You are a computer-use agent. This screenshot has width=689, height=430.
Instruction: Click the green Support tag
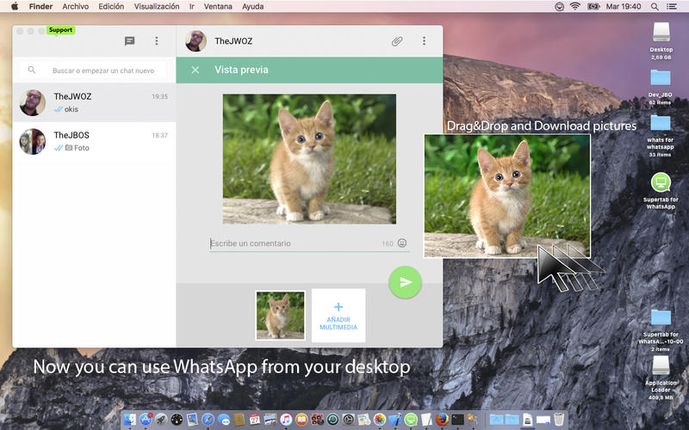coord(60,30)
